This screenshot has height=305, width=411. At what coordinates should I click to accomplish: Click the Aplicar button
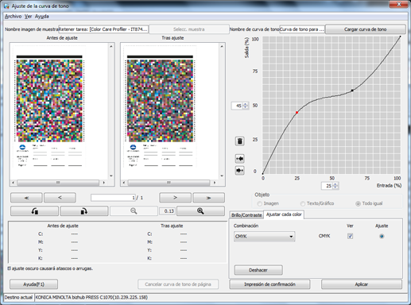tap(362, 284)
